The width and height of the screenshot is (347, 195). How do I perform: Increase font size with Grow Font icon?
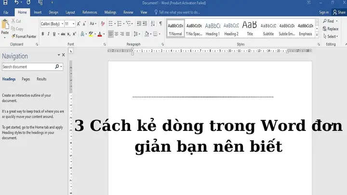(x=79, y=24)
